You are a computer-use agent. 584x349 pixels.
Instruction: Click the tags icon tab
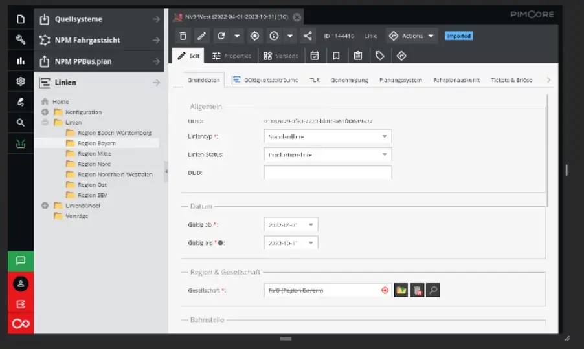[379, 56]
